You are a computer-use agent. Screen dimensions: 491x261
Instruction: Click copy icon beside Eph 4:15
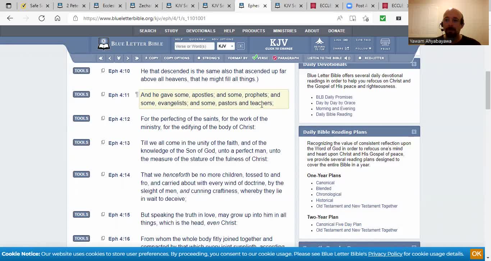pos(103,214)
